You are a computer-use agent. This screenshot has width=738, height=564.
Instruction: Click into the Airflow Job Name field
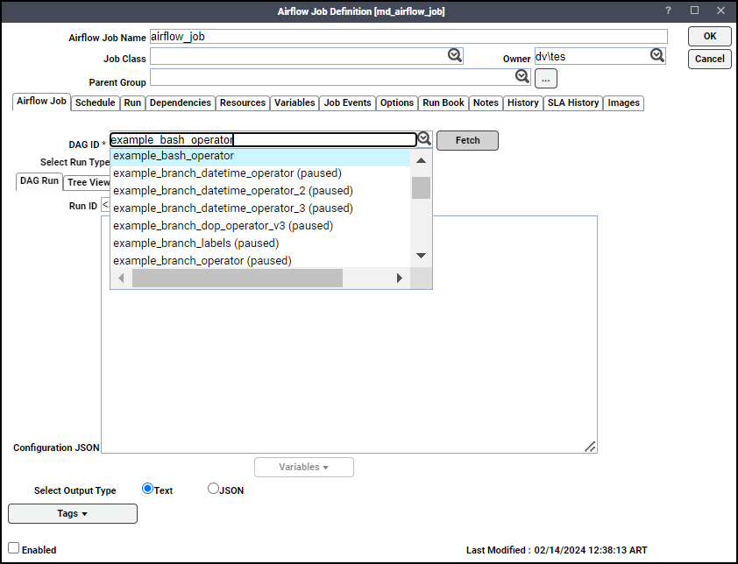pyautogui.click(x=408, y=37)
